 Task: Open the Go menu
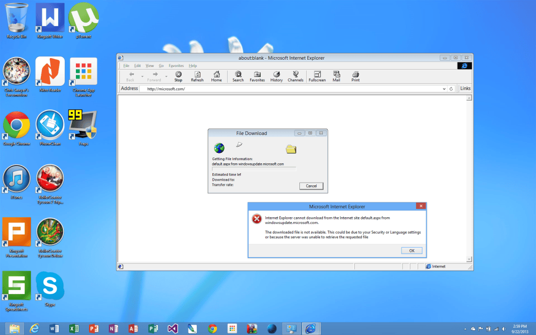click(161, 65)
